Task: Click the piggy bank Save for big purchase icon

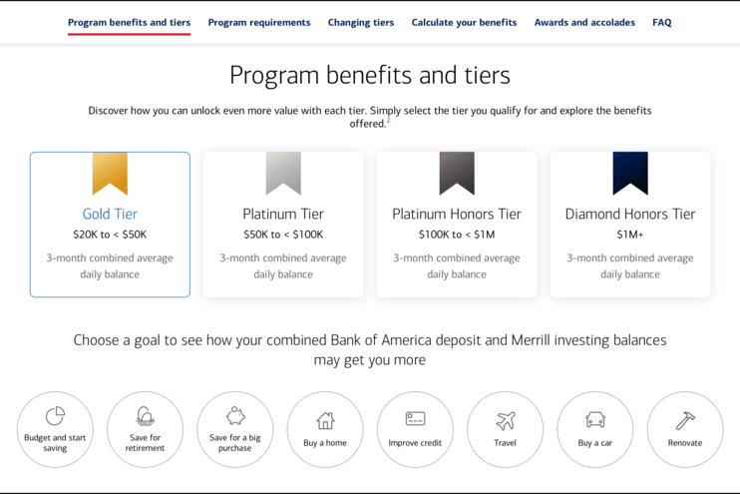Action: click(235, 416)
